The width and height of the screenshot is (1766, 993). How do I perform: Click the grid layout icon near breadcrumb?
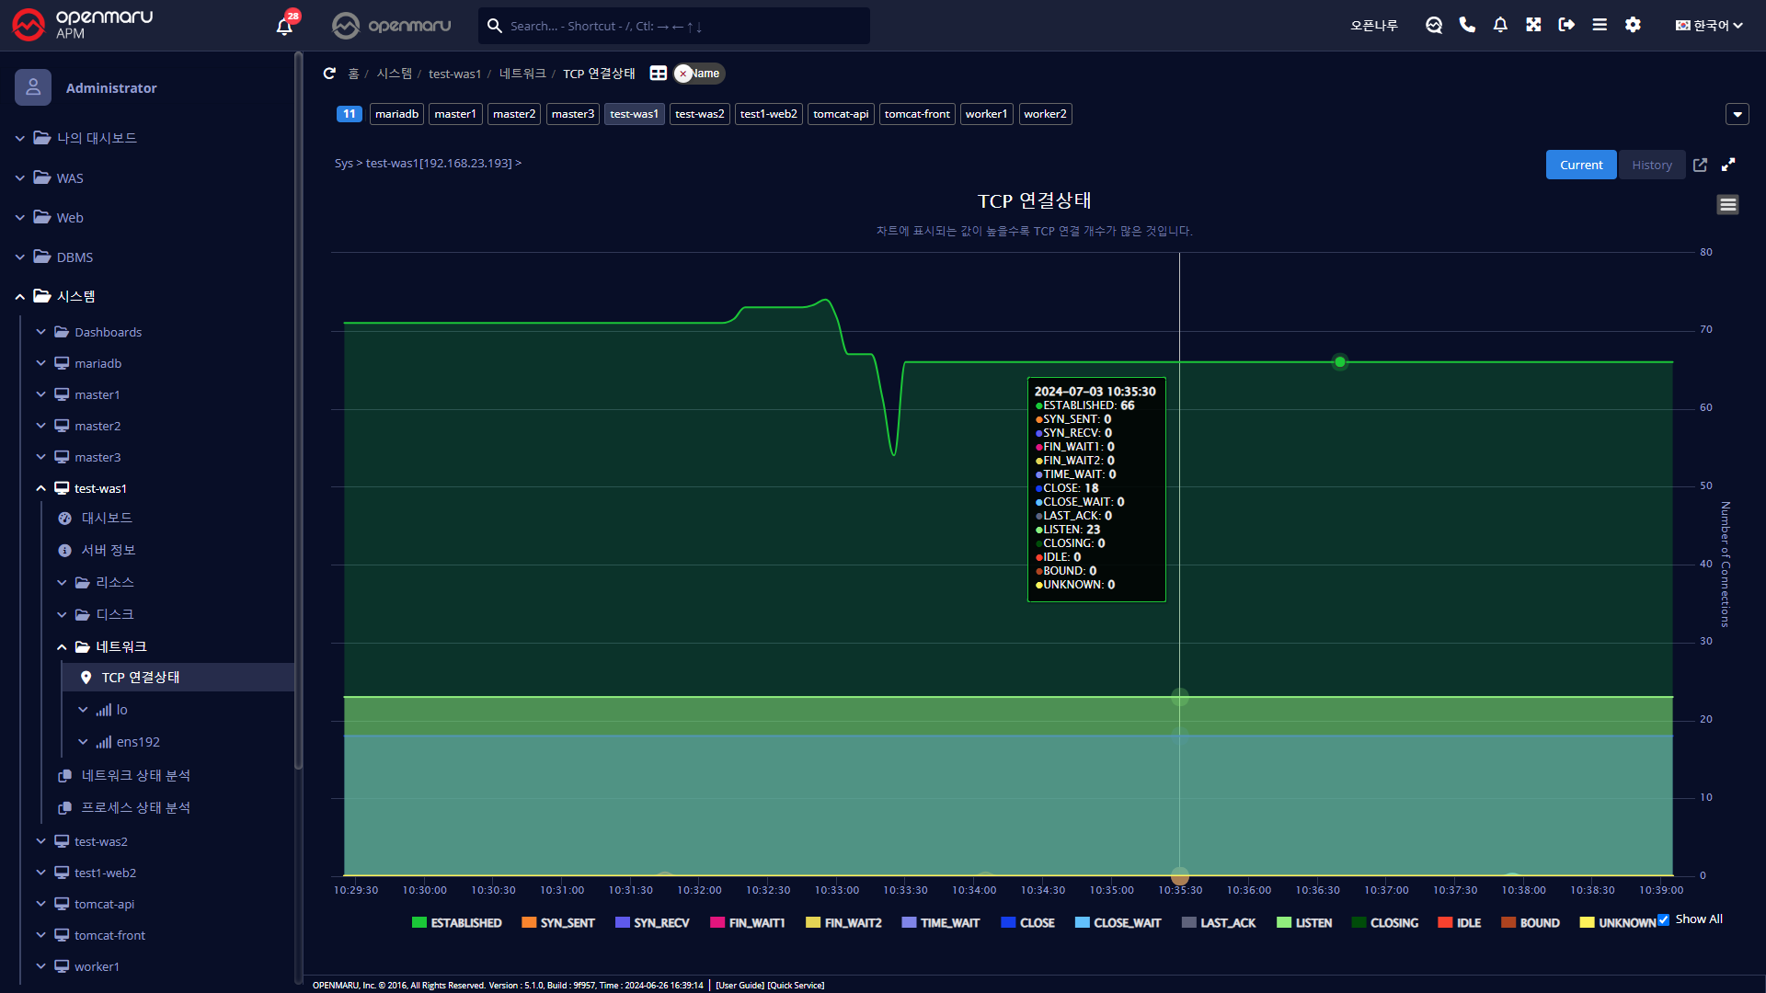(x=659, y=74)
